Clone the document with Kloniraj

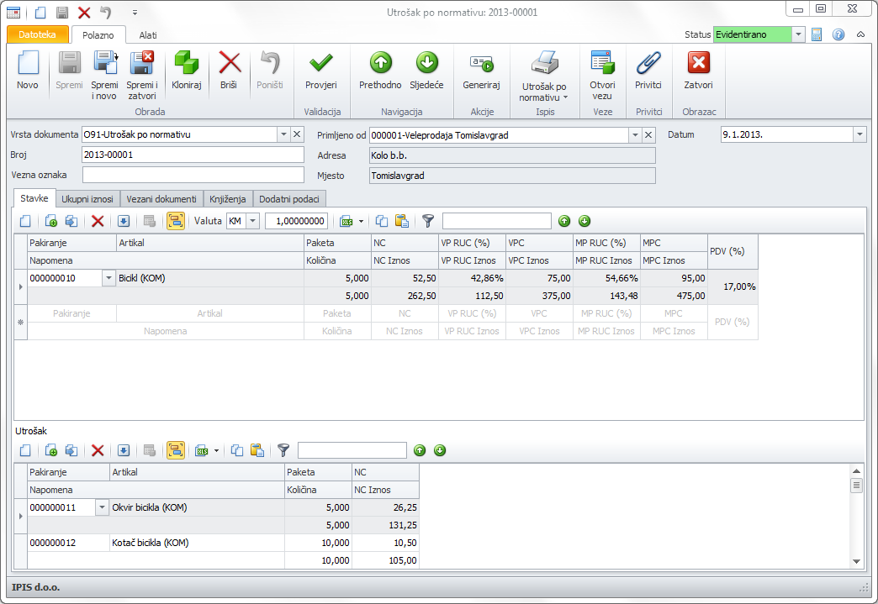(x=187, y=71)
